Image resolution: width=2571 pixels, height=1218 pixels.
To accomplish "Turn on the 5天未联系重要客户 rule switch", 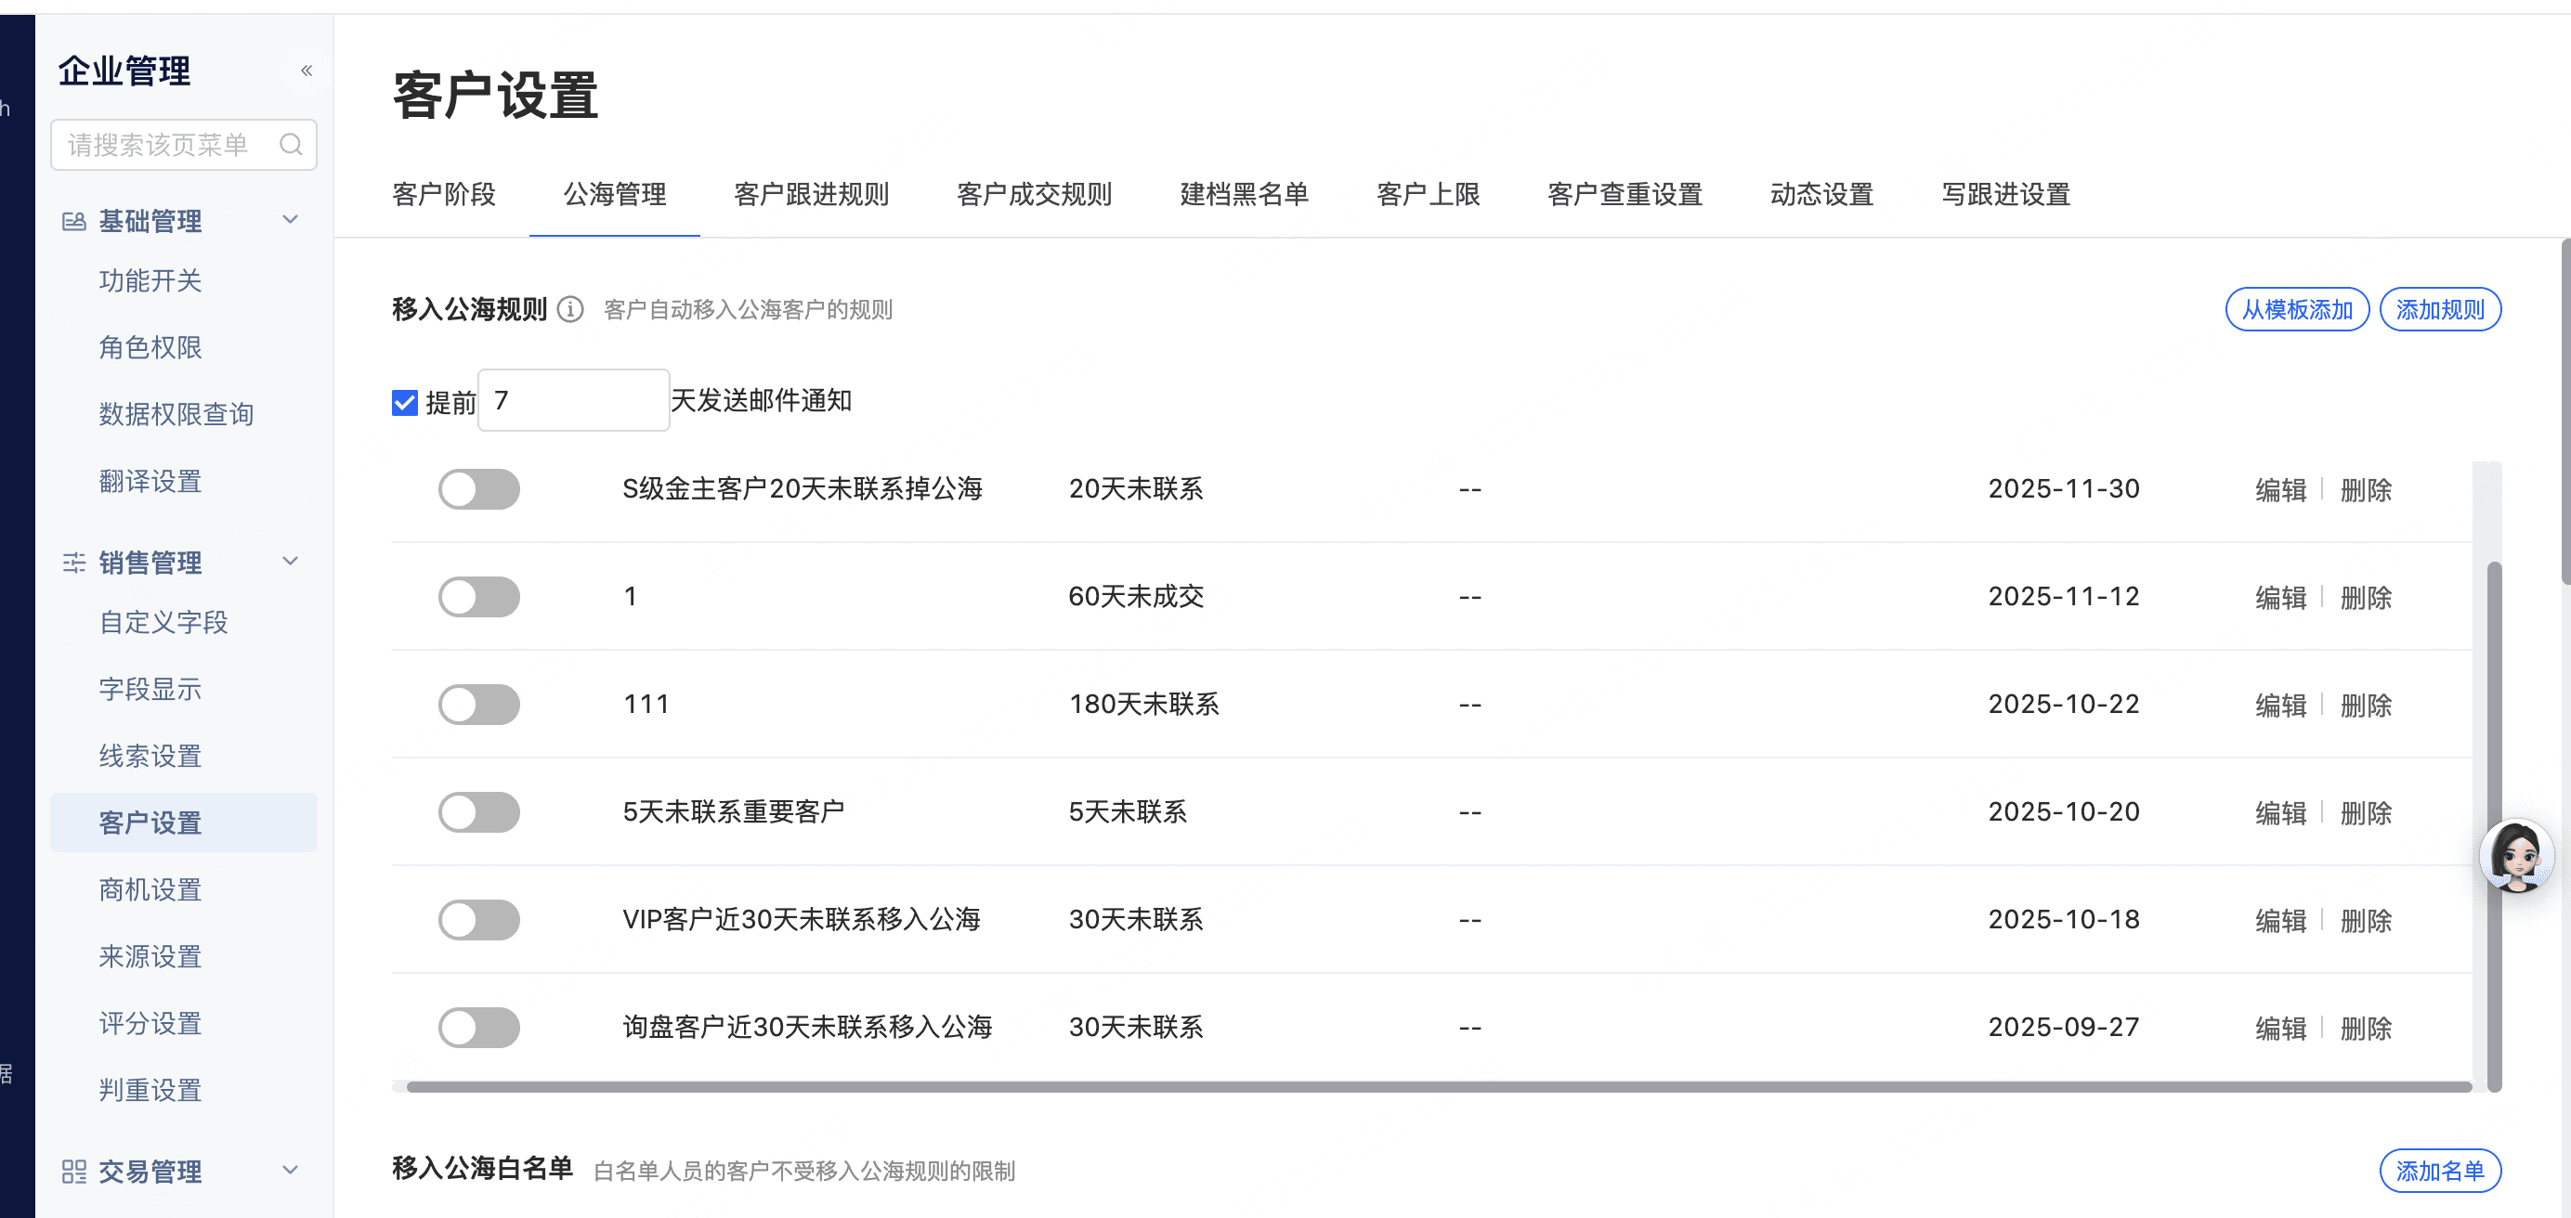I will pos(479,812).
